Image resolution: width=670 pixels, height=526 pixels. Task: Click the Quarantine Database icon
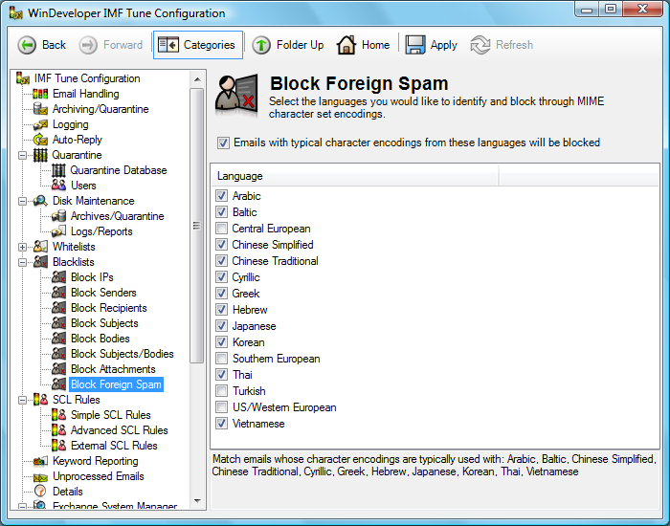coord(58,170)
